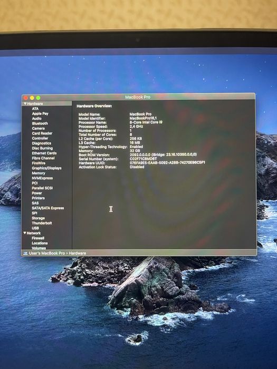This screenshot has width=277, height=369.
Task: Select Firewall under Network
Action: coord(38,238)
